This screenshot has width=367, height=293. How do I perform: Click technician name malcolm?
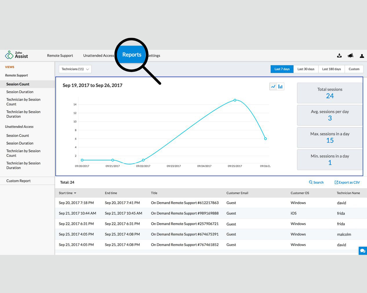coord(344,234)
